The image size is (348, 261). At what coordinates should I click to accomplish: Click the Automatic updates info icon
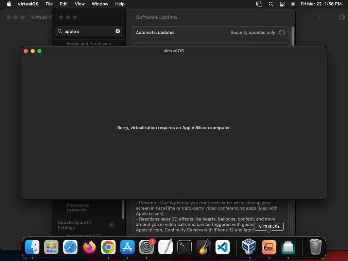(x=282, y=32)
